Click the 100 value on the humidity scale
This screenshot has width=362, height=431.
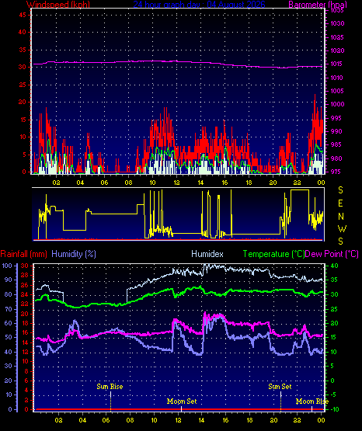pyautogui.click(x=7, y=266)
